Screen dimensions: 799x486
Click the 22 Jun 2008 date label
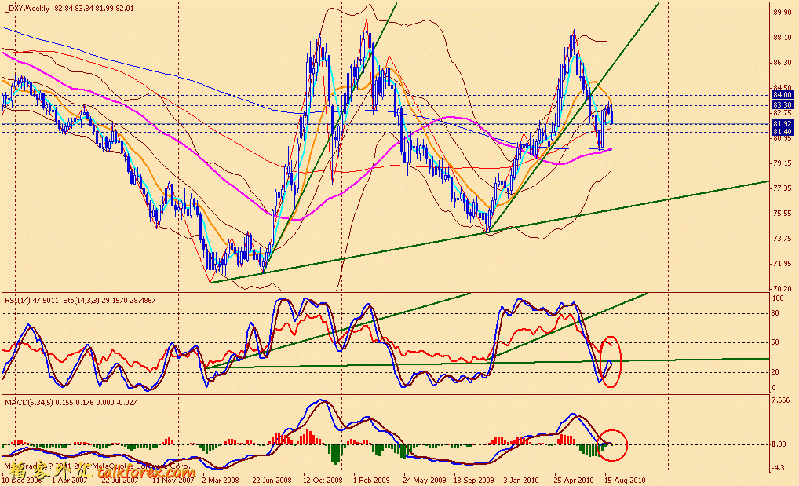(x=272, y=480)
